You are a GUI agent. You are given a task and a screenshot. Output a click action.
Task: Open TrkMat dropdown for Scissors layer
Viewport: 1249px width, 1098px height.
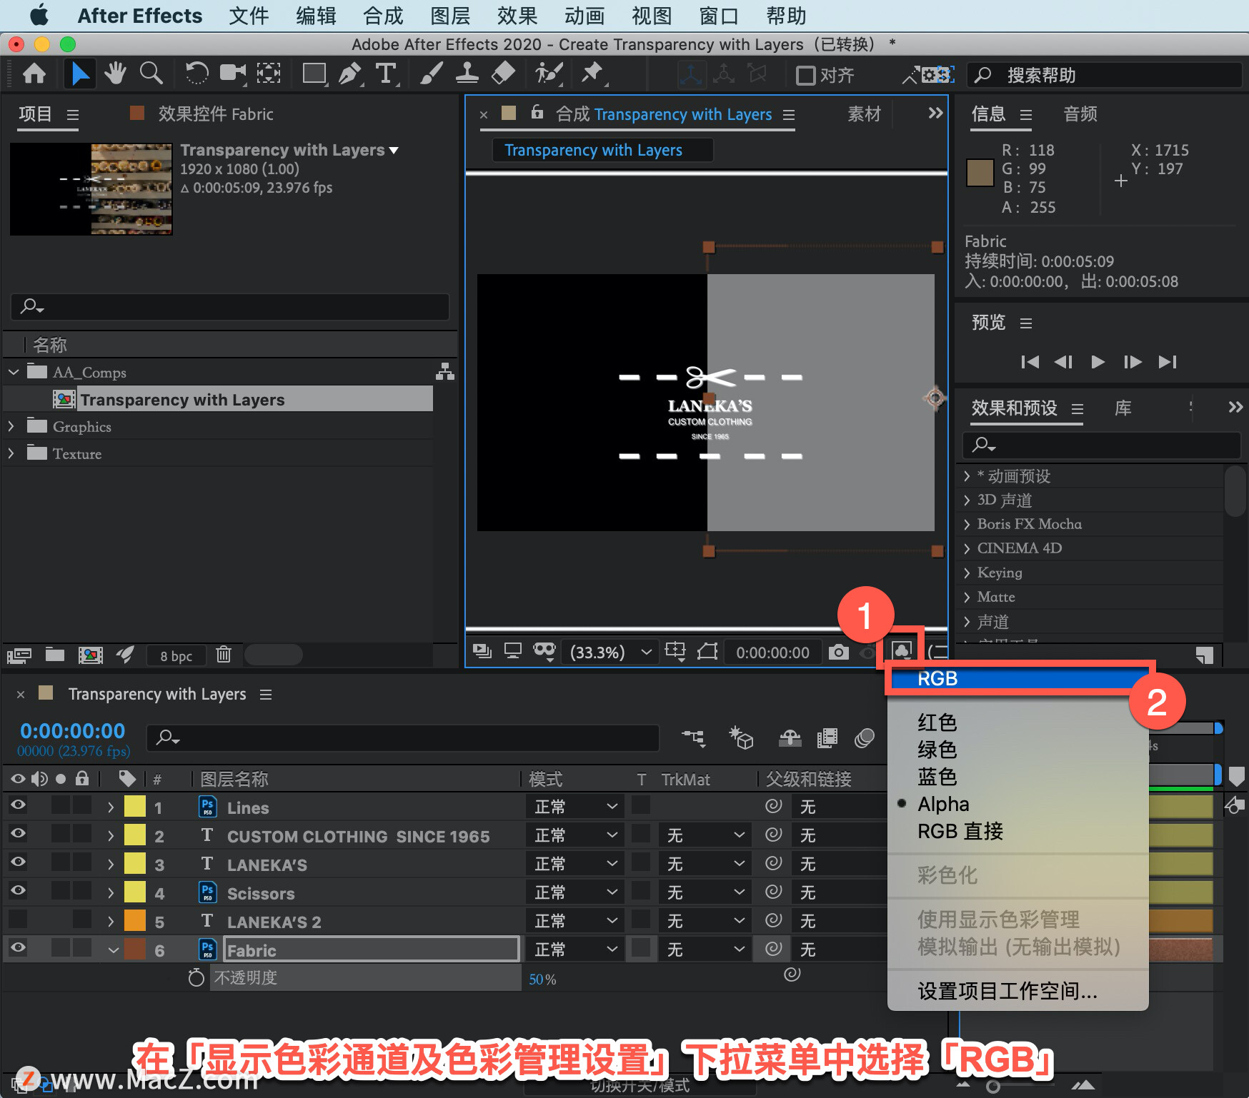point(705,892)
